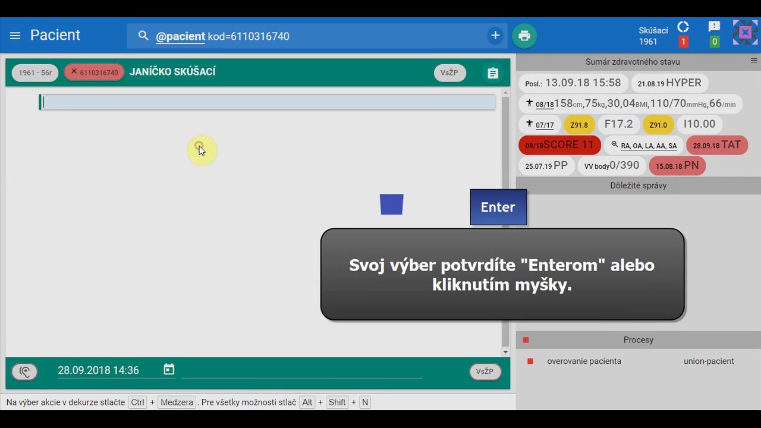This screenshot has height=428, width=761.
Task: Click the refresh circle icon near Skúšací
Action: pyautogui.click(x=683, y=27)
